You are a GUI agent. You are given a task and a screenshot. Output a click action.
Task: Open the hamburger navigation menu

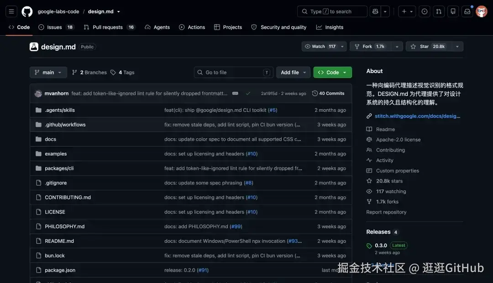pos(11,11)
